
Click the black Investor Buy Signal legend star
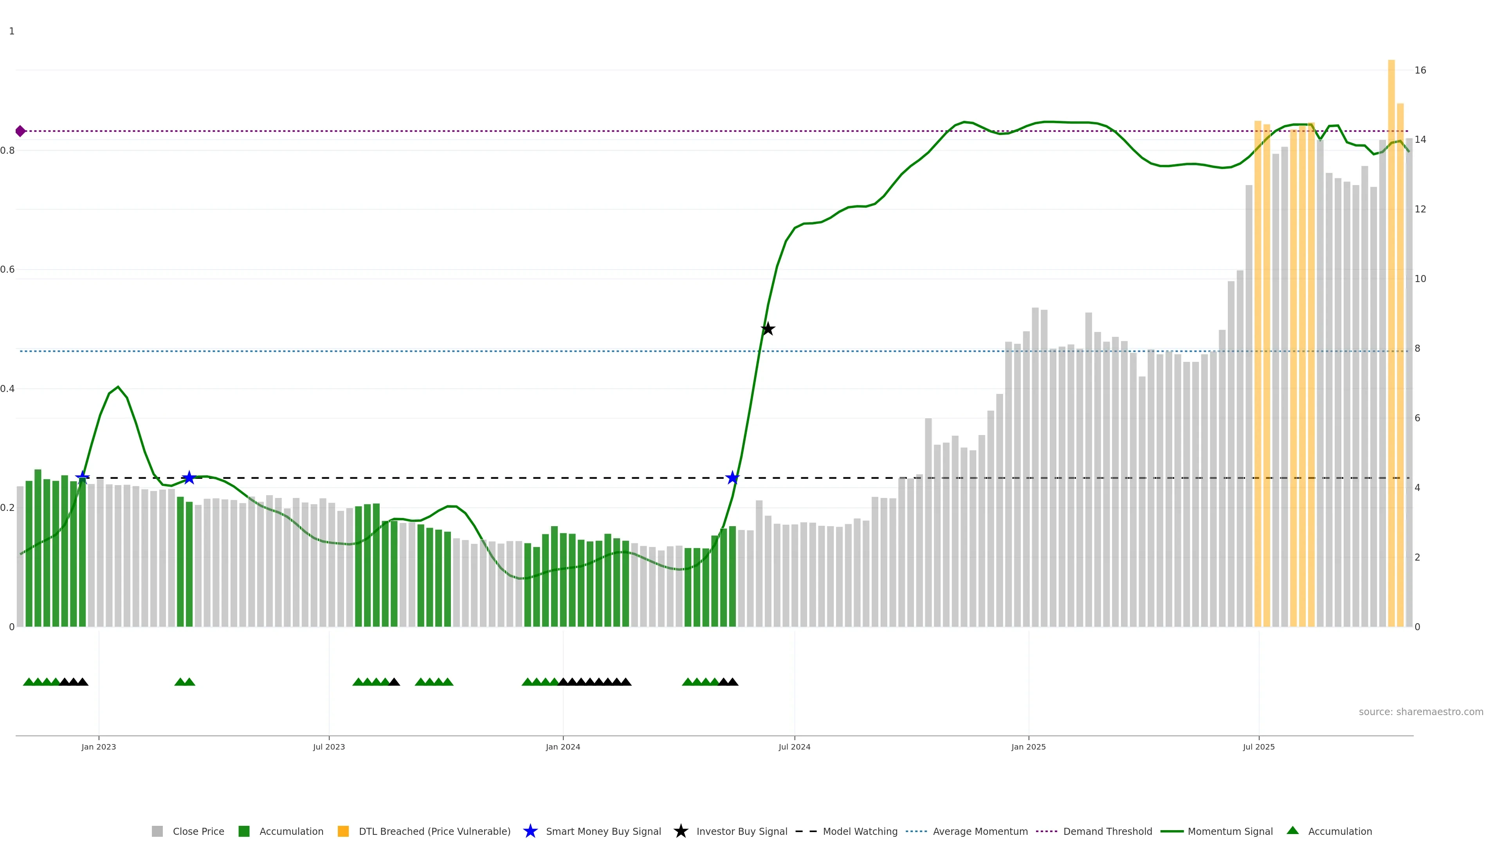click(680, 832)
